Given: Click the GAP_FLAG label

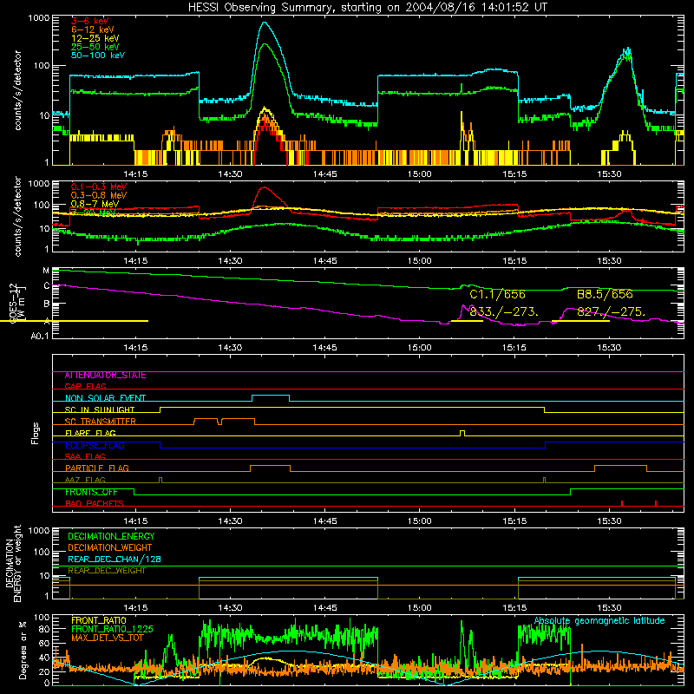Looking at the screenshot, I should coord(85,386).
